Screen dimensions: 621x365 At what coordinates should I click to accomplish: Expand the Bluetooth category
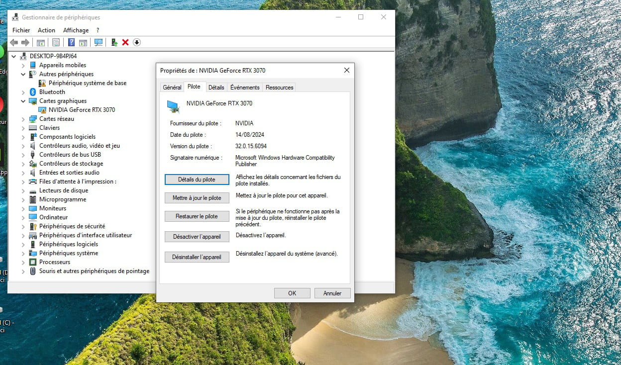pyautogui.click(x=23, y=92)
